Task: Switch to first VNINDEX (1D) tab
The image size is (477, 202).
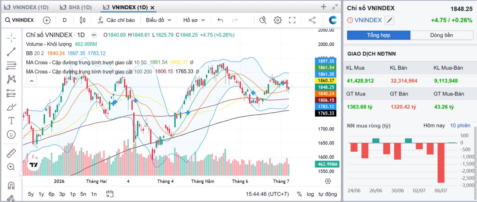Action: point(26,7)
